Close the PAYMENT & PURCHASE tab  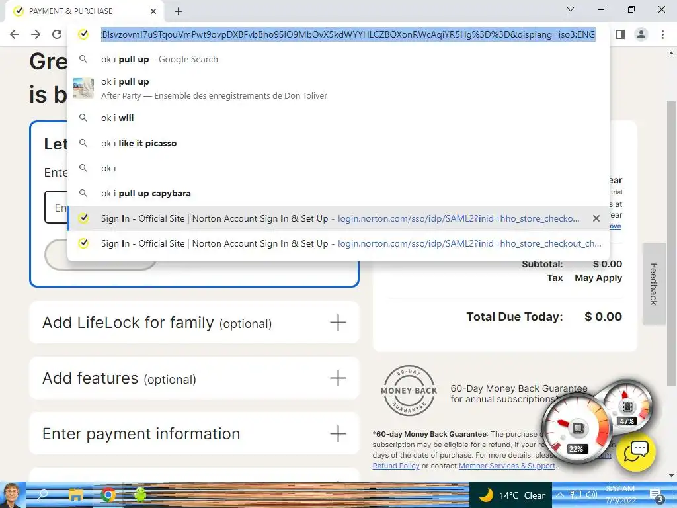coord(153,11)
